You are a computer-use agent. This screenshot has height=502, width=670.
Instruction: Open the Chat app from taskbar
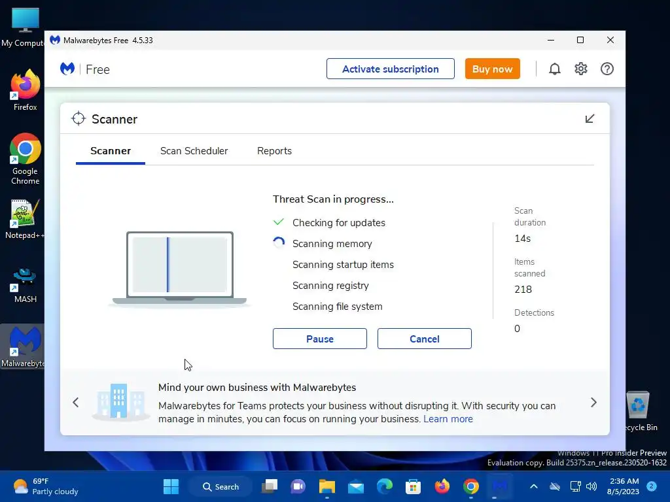(298, 486)
